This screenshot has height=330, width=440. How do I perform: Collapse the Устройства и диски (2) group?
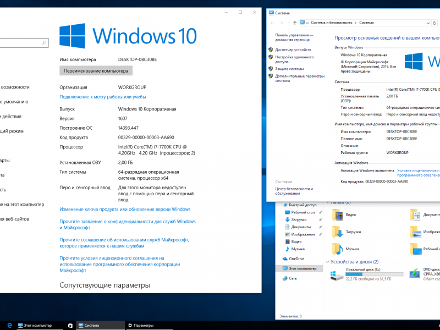click(327, 262)
